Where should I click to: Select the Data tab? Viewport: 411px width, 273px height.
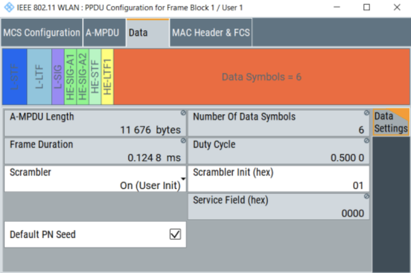pyautogui.click(x=138, y=32)
